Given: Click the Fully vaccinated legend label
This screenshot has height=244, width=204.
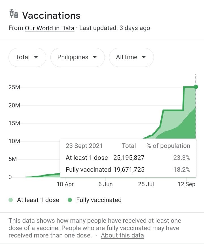Looking at the screenshot, I should (99, 200).
